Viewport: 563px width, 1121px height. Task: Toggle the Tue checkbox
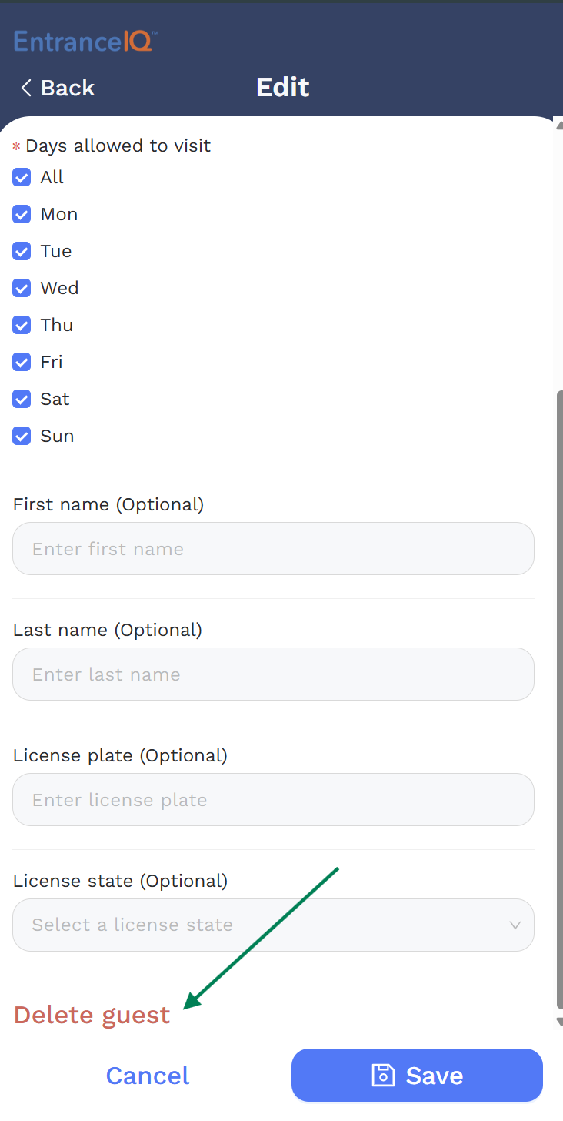tap(22, 252)
